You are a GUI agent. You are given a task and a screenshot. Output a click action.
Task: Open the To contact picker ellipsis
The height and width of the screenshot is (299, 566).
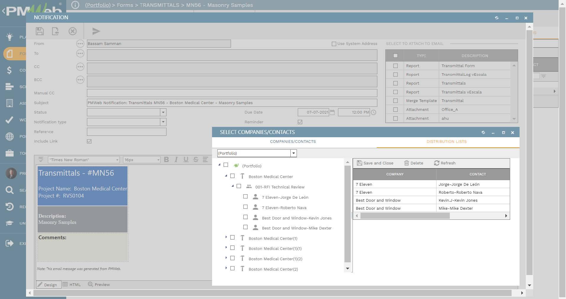tap(80, 54)
